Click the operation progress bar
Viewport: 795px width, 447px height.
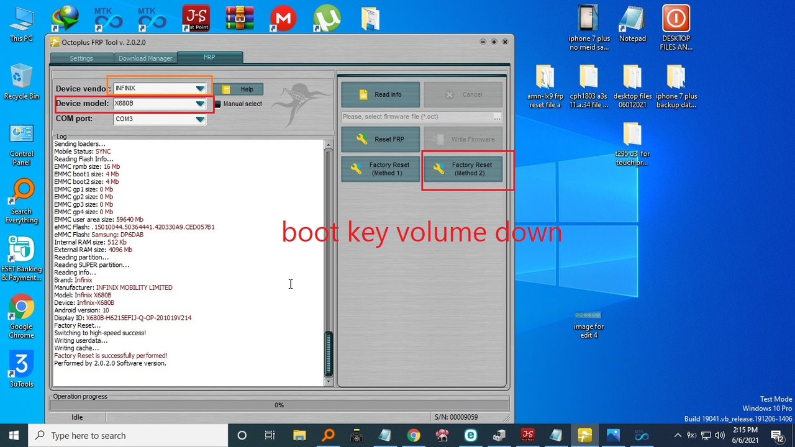click(279, 405)
